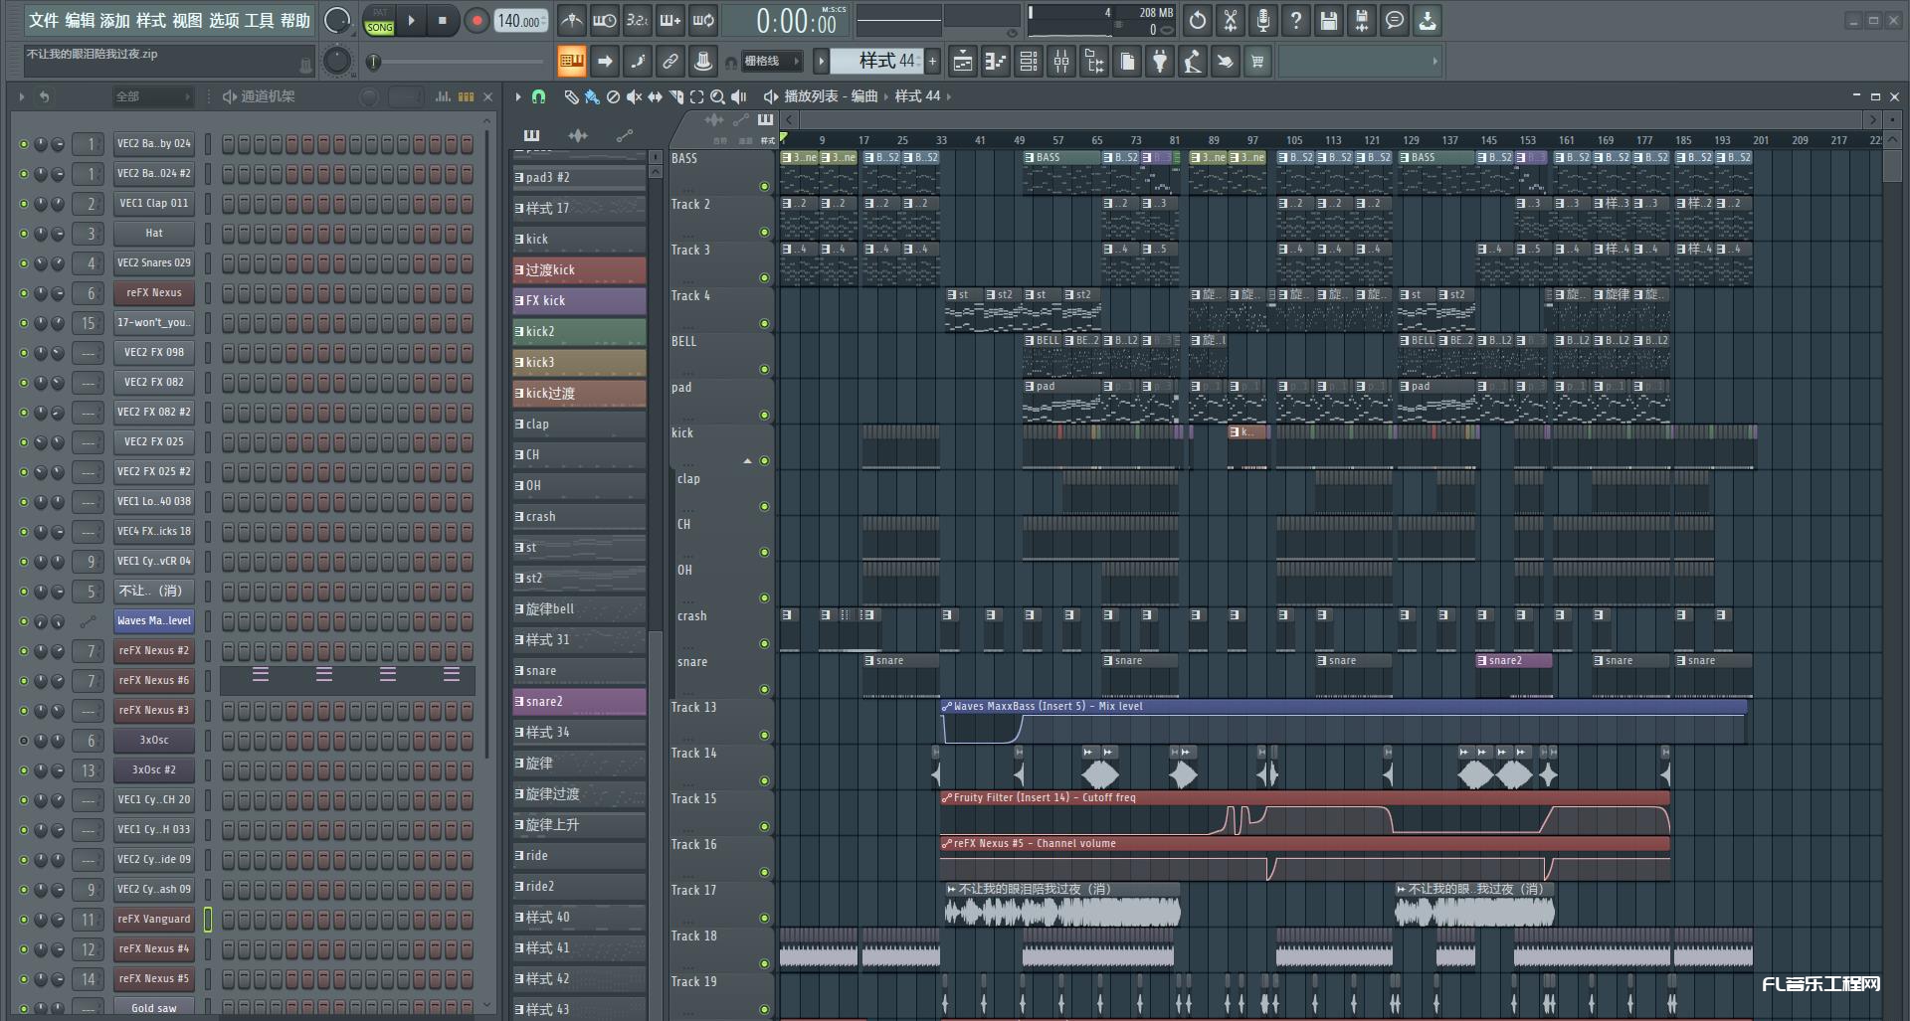This screenshot has height=1021, width=1910.
Task: Toggle typing keyboard to piano icon
Action: [x=572, y=61]
